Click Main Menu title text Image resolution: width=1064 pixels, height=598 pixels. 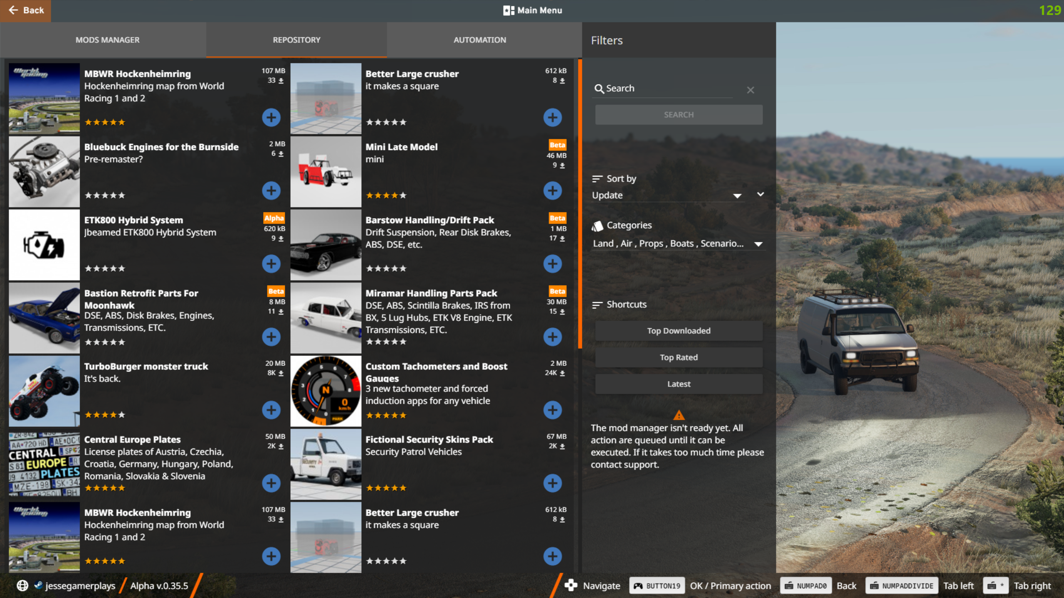coord(539,10)
